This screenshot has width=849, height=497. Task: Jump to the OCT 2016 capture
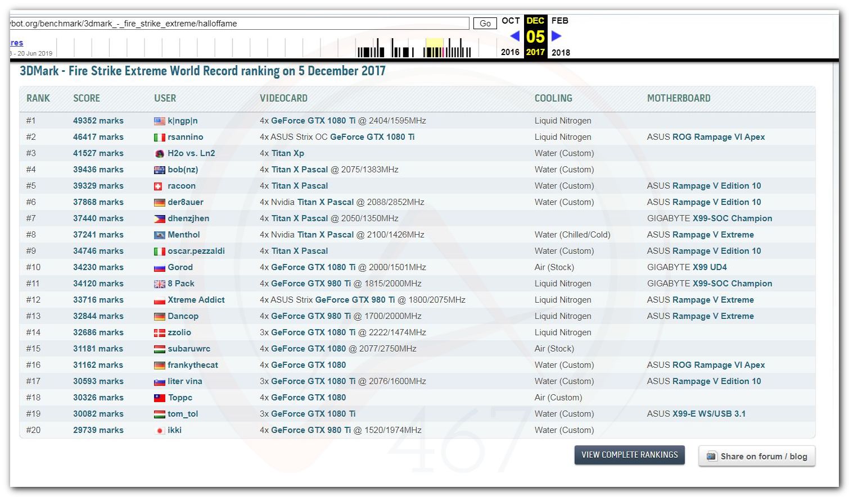pyautogui.click(x=511, y=36)
